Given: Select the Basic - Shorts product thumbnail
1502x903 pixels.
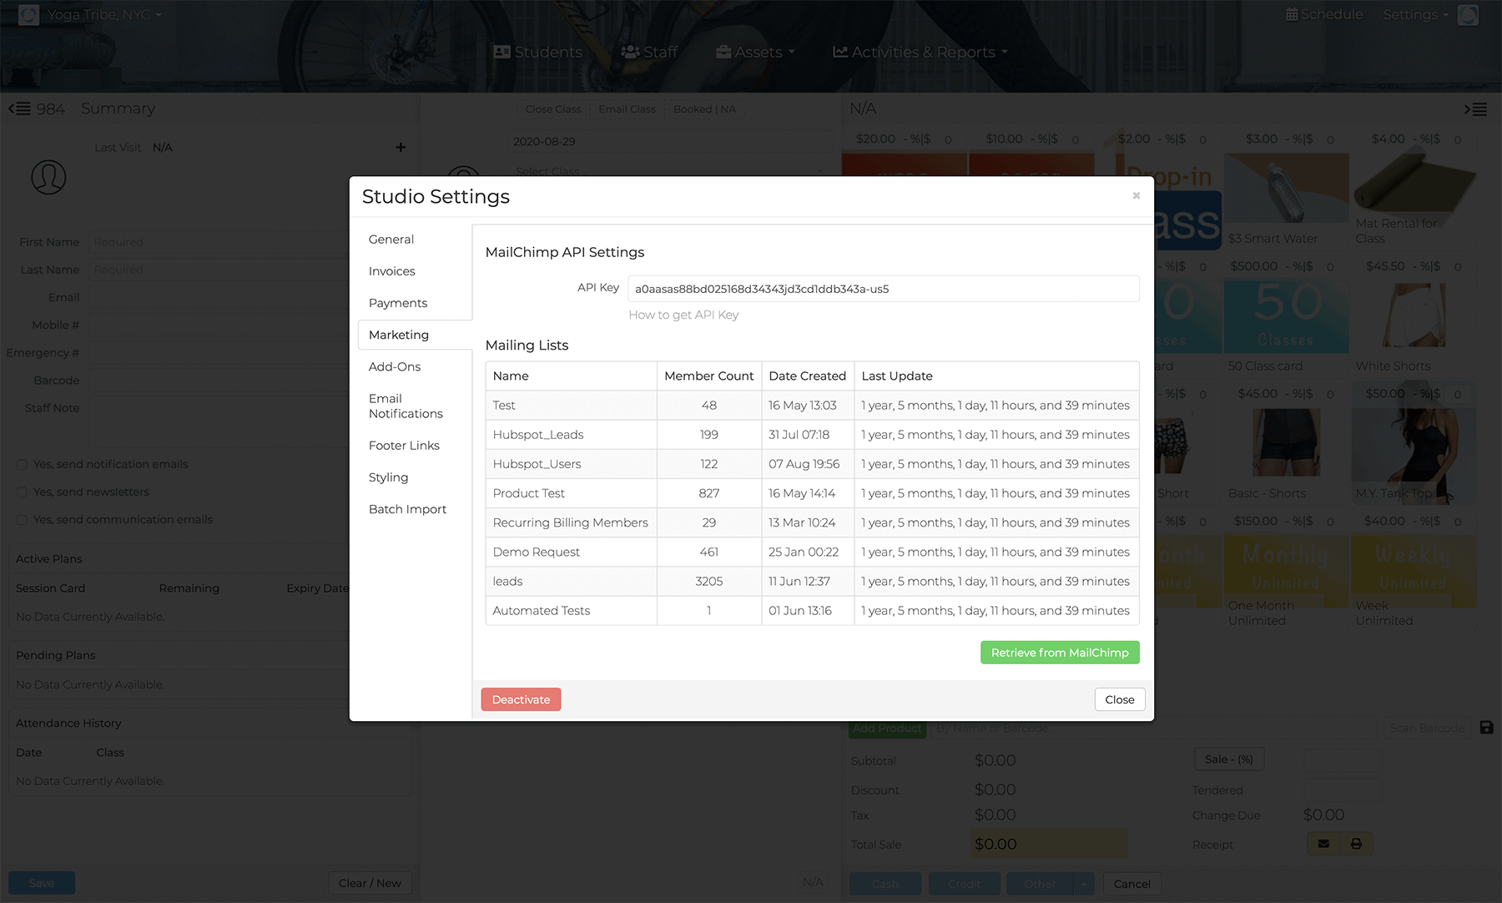Looking at the screenshot, I should click(1287, 444).
